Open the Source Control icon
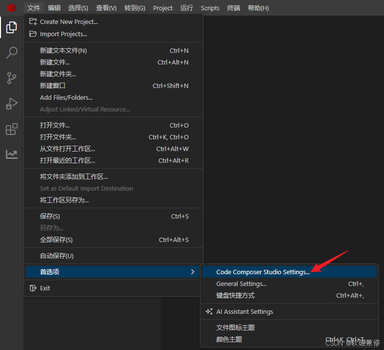The width and height of the screenshot is (384, 350). [x=12, y=78]
